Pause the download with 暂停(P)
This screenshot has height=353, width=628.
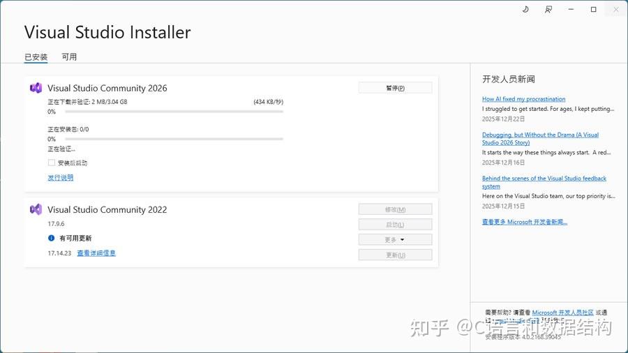coord(396,88)
